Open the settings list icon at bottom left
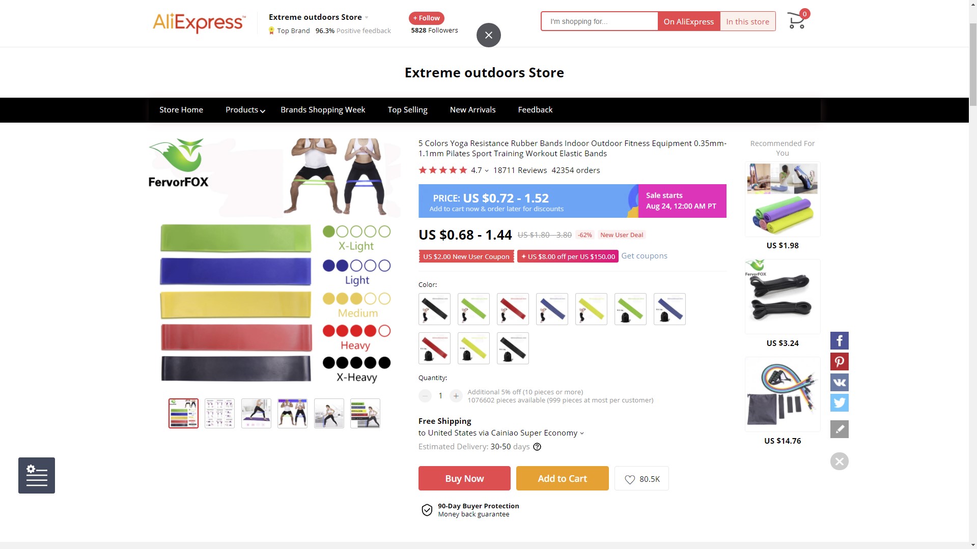Viewport: 977px width, 549px height. pyautogui.click(x=37, y=475)
